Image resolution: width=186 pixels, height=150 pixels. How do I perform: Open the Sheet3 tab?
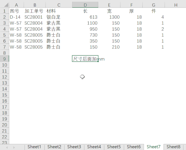pyautogui.click(x=74, y=147)
